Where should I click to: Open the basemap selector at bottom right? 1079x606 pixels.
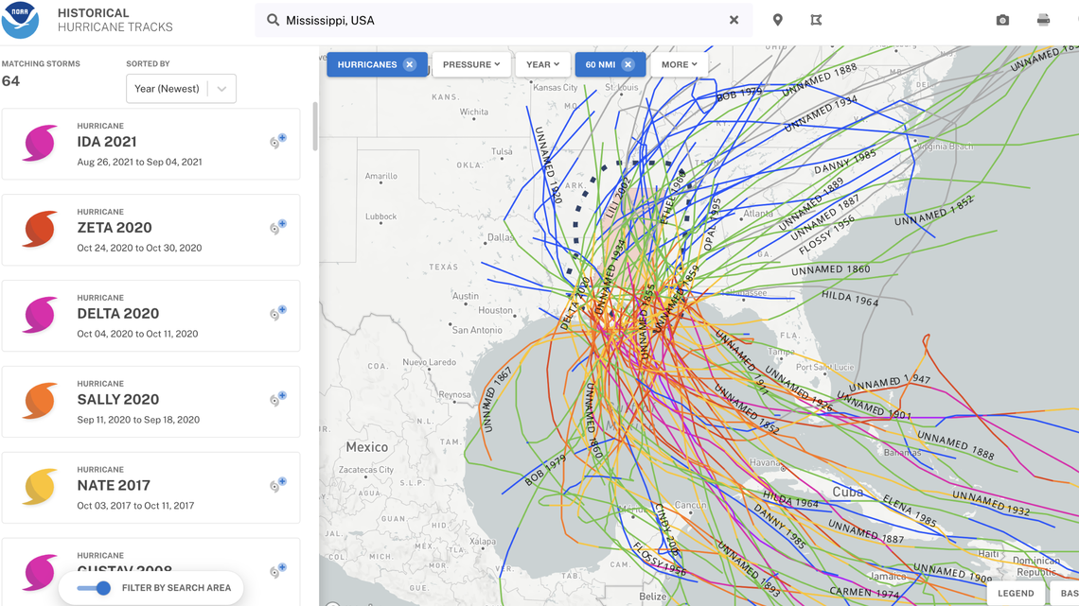click(x=1070, y=593)
